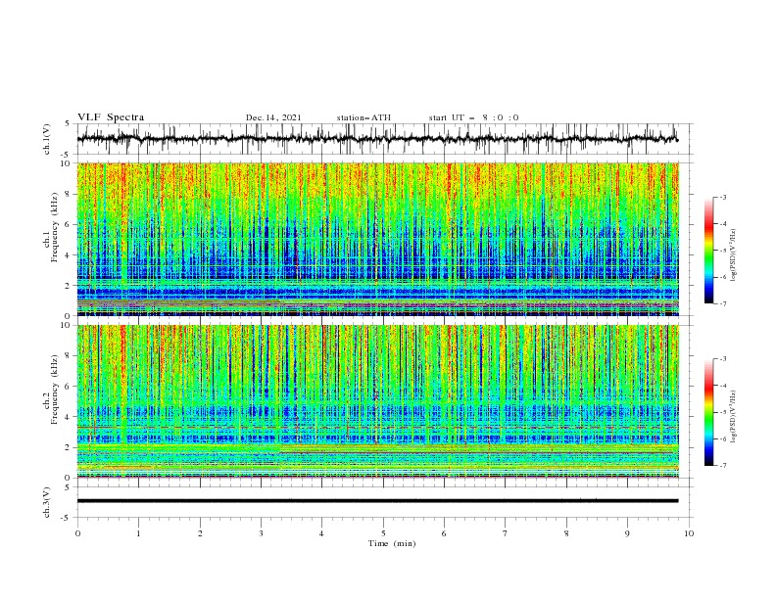Click the "6" kHz tick on ch.1 axis
Image resolution: width=776 pixels, height=599 pixels.
[x=70, y=224]
